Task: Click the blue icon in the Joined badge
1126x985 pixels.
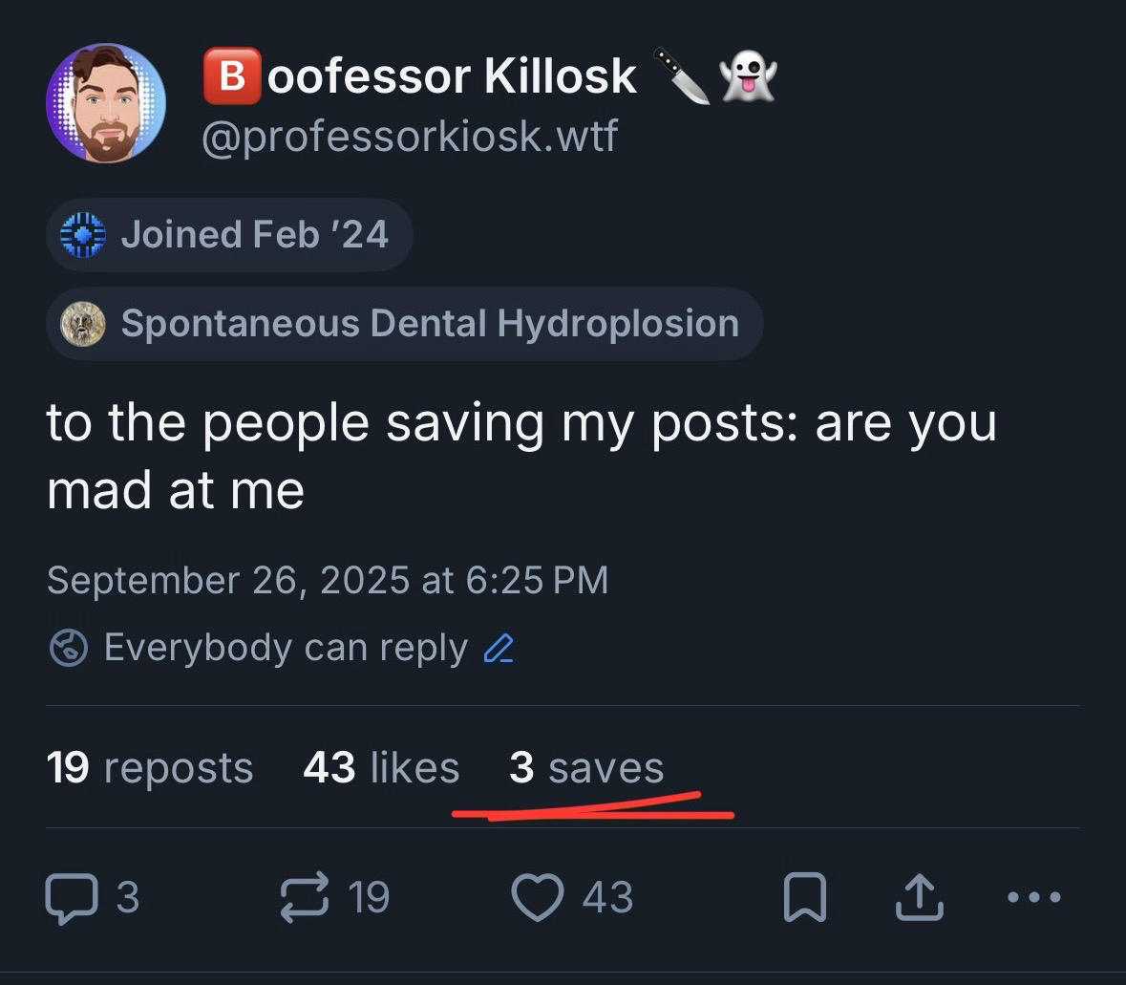Action: tap(82, 235)
